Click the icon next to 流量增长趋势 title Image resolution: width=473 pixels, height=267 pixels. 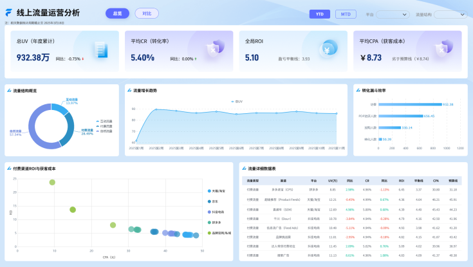129,91
